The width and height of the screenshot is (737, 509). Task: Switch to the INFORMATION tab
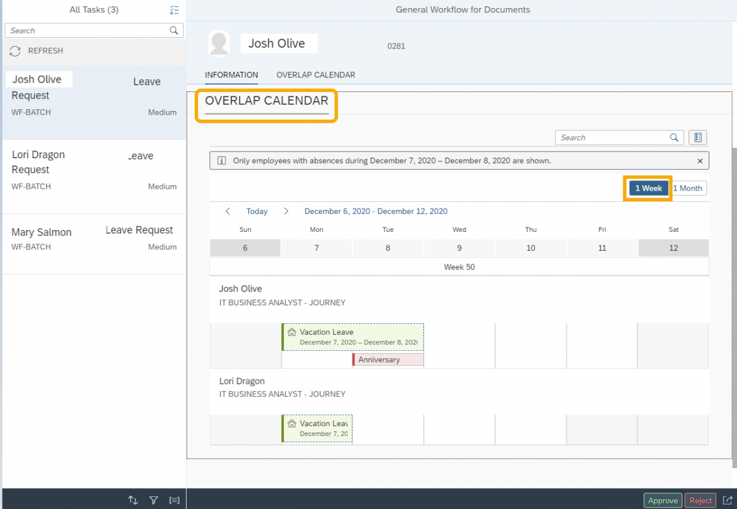[x=231, y=74]
